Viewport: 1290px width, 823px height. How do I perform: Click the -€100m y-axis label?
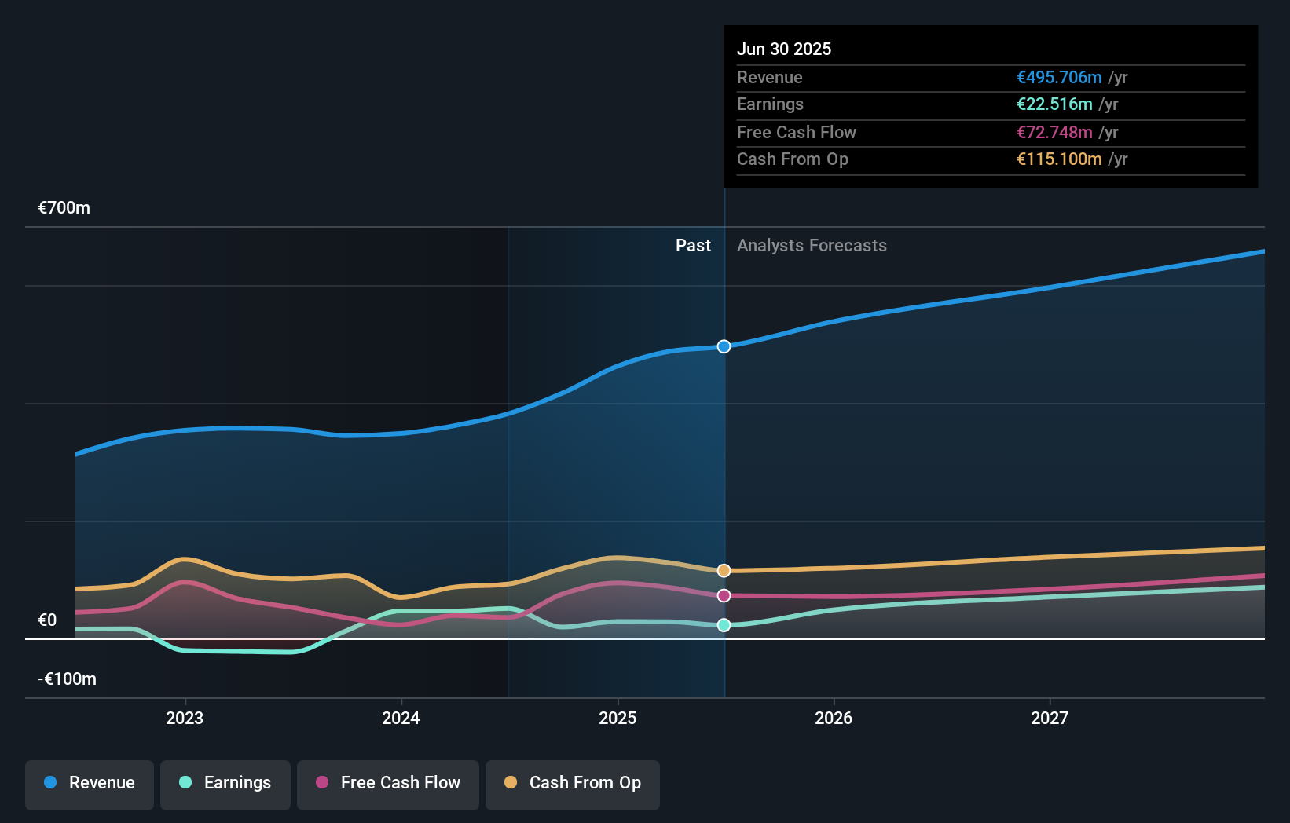tap(68, 679)
